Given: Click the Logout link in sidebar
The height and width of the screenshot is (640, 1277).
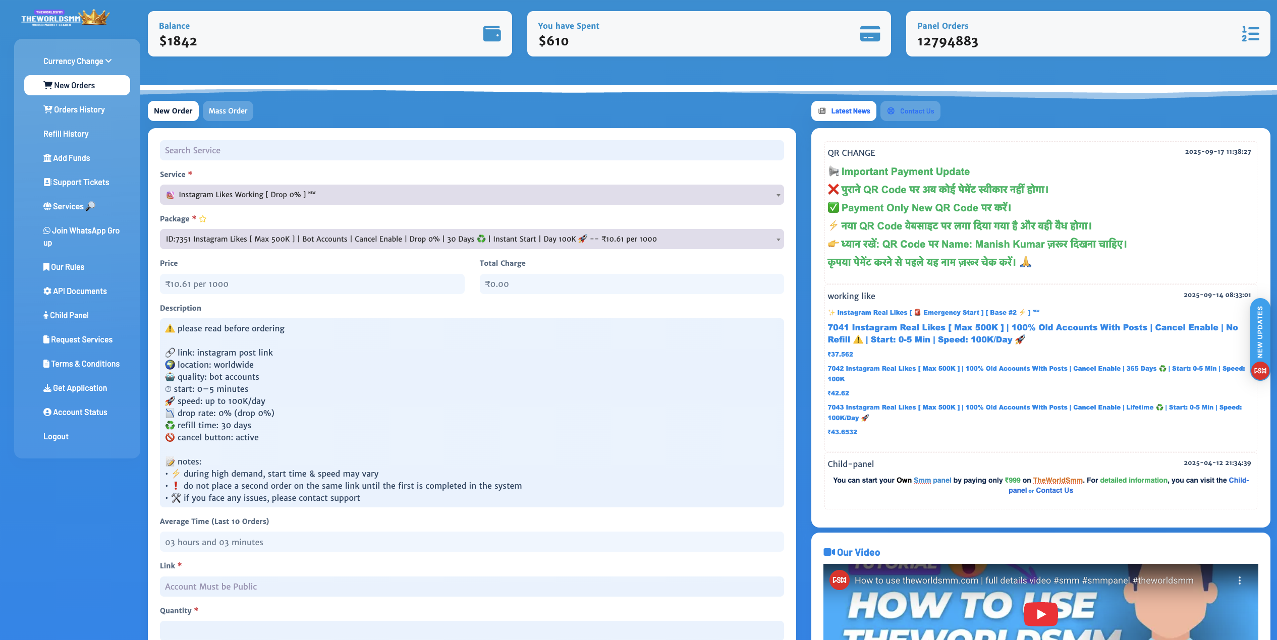Looking at the screenshot, I should pos(55,436).
